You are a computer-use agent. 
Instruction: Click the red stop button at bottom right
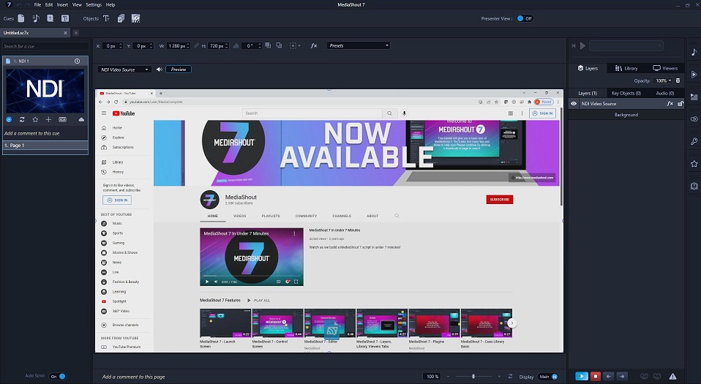[x=595, y=377]
